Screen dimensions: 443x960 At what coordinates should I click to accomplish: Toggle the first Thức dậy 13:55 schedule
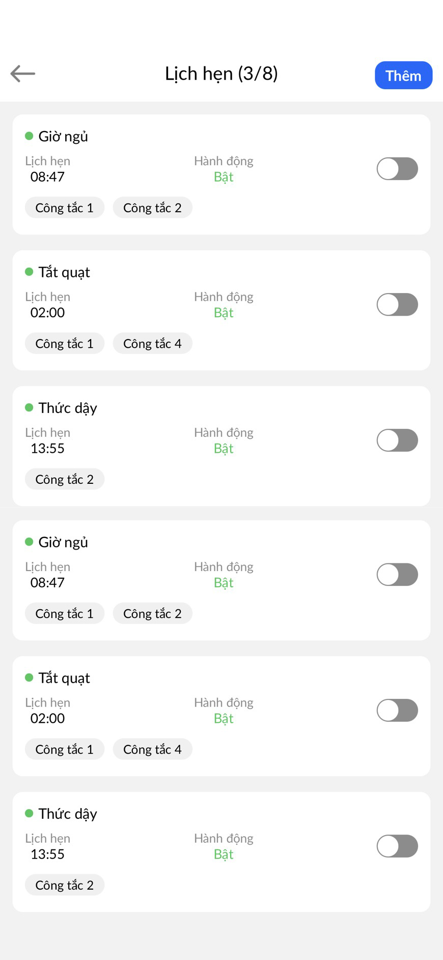point(397,440)
